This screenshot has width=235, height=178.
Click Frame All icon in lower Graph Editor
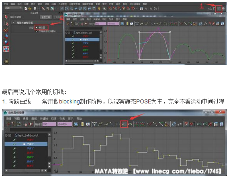click(76, 124)
